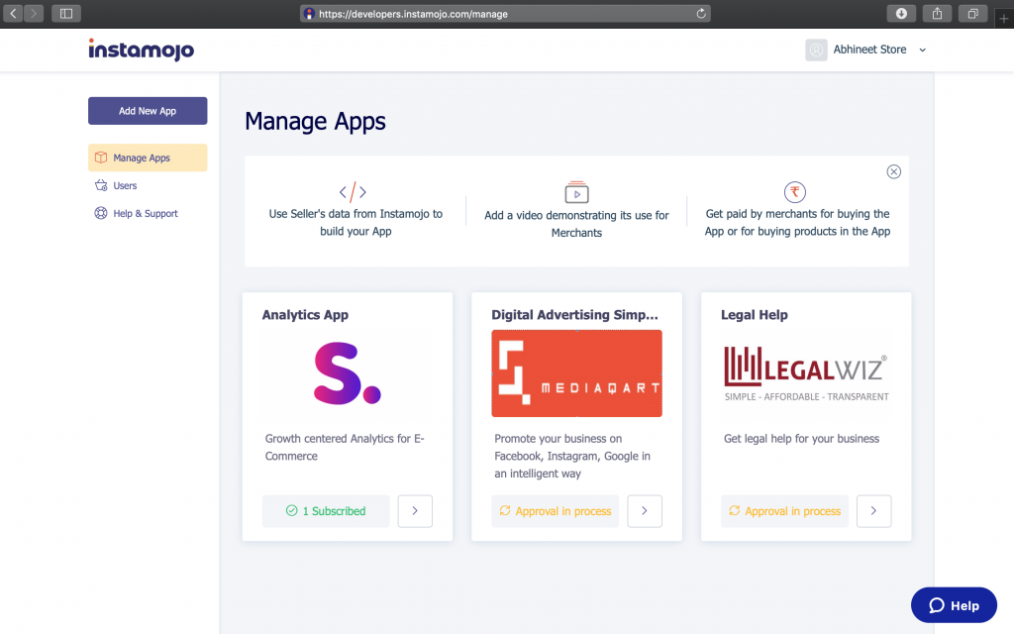
Task: Expand the Abhineet Store account dropdown
Action: [x=923, y=51]
